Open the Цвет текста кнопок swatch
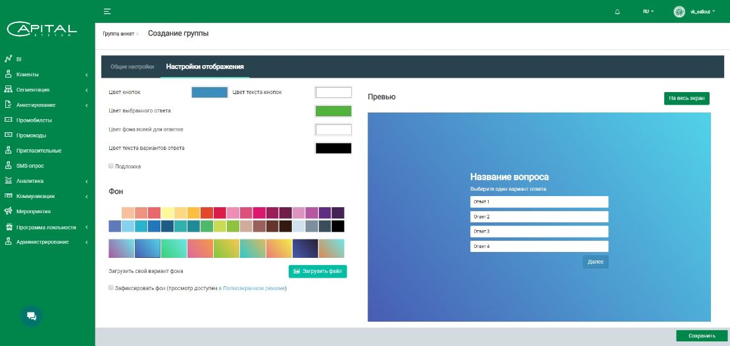This screenshot has width=730, height=346. pyautogui.click(x=333, y=92)
